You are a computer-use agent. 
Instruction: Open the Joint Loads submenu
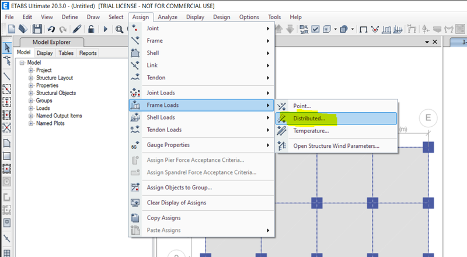click(201, 93)
